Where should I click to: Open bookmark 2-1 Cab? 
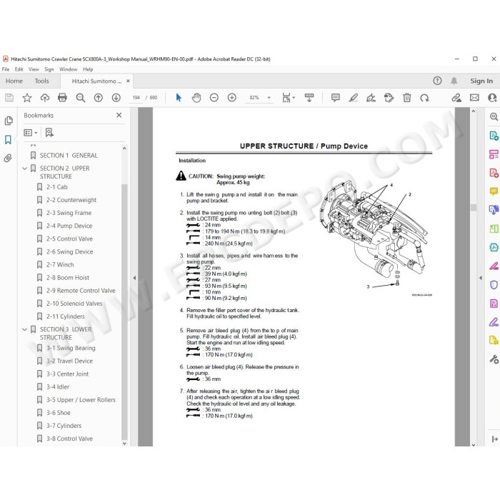click(x=56, y=187)
